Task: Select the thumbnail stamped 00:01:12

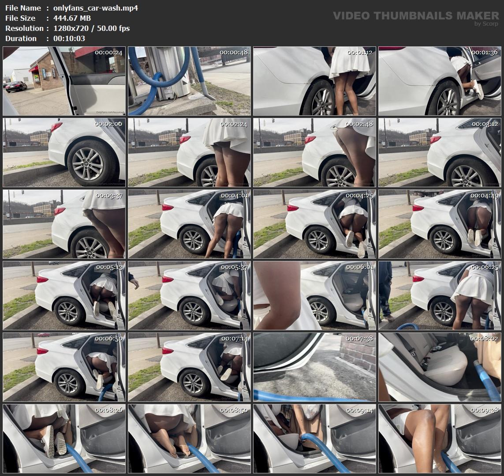Action: 314,81
